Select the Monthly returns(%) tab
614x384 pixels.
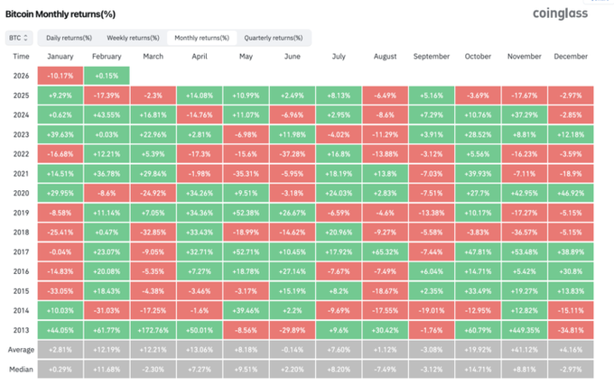201,38
